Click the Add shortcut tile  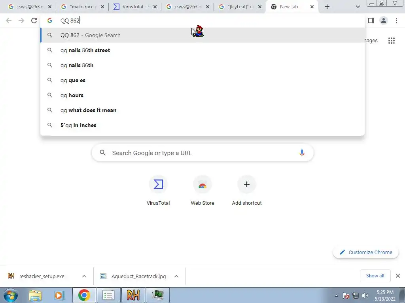[x=247, y=191]
